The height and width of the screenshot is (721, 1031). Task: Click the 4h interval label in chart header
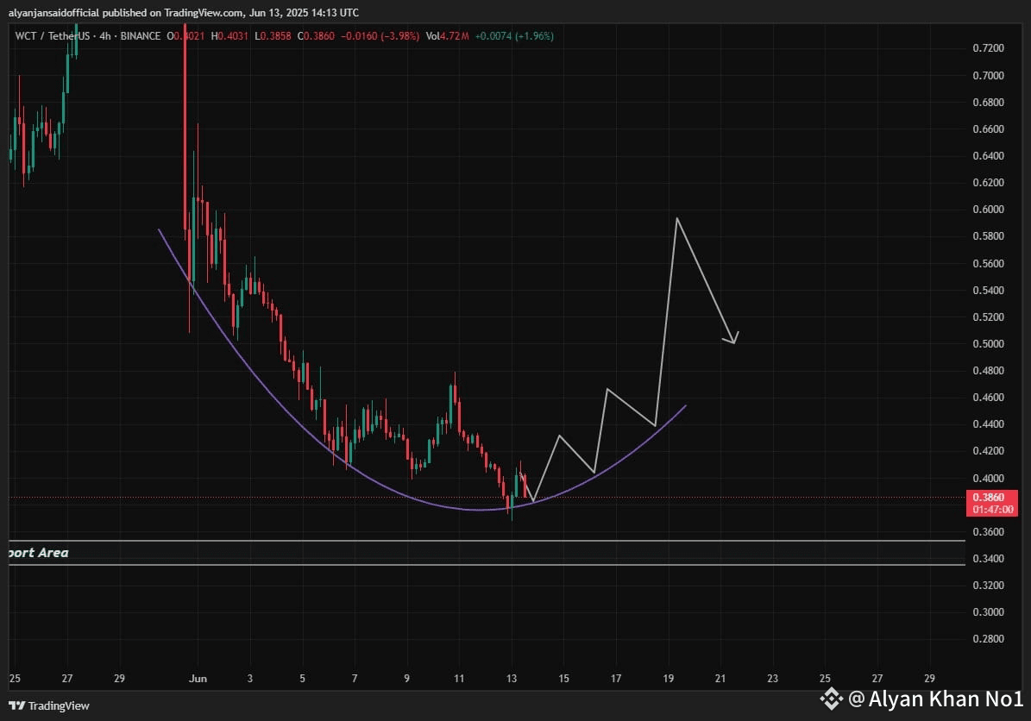click(105, 35)
